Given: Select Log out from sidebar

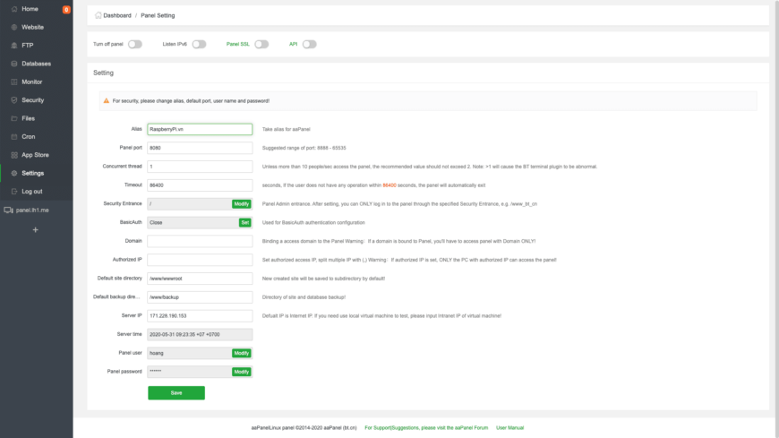Looking at the screenshot, I should pyautogui.click(x=31, y=192).
